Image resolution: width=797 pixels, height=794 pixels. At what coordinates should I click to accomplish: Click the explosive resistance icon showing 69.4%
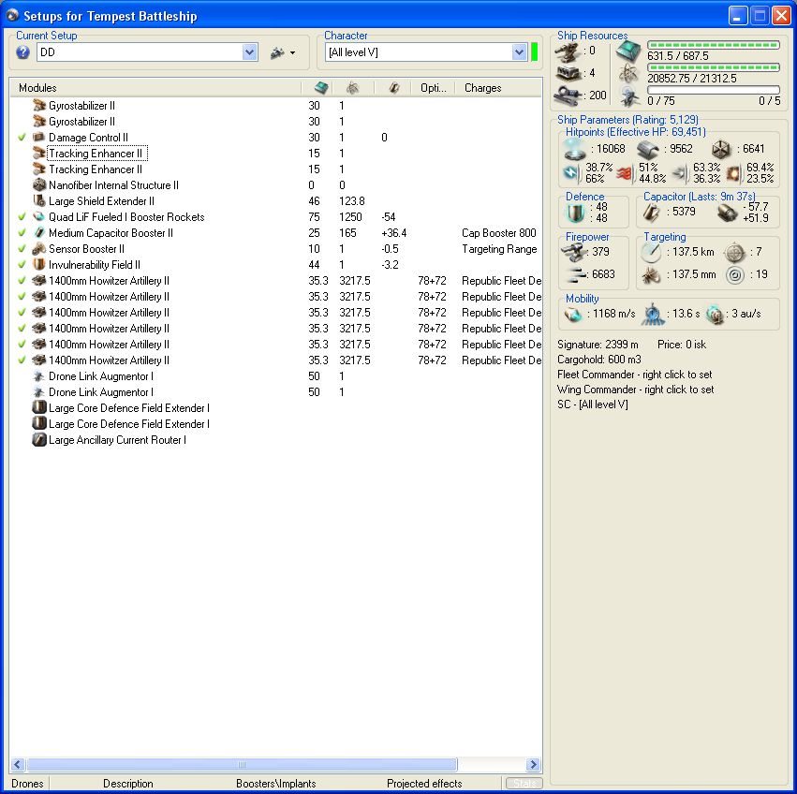tap(734, 174)
